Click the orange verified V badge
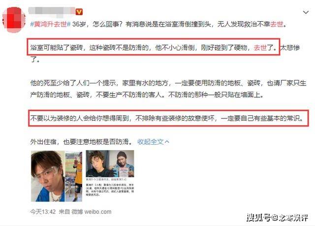Viewport: 315px width, 226px height. pyautogui.click(x=79, y=12)
